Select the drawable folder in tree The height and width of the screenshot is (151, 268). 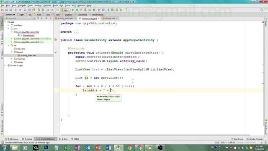click(x=21, y=49)
